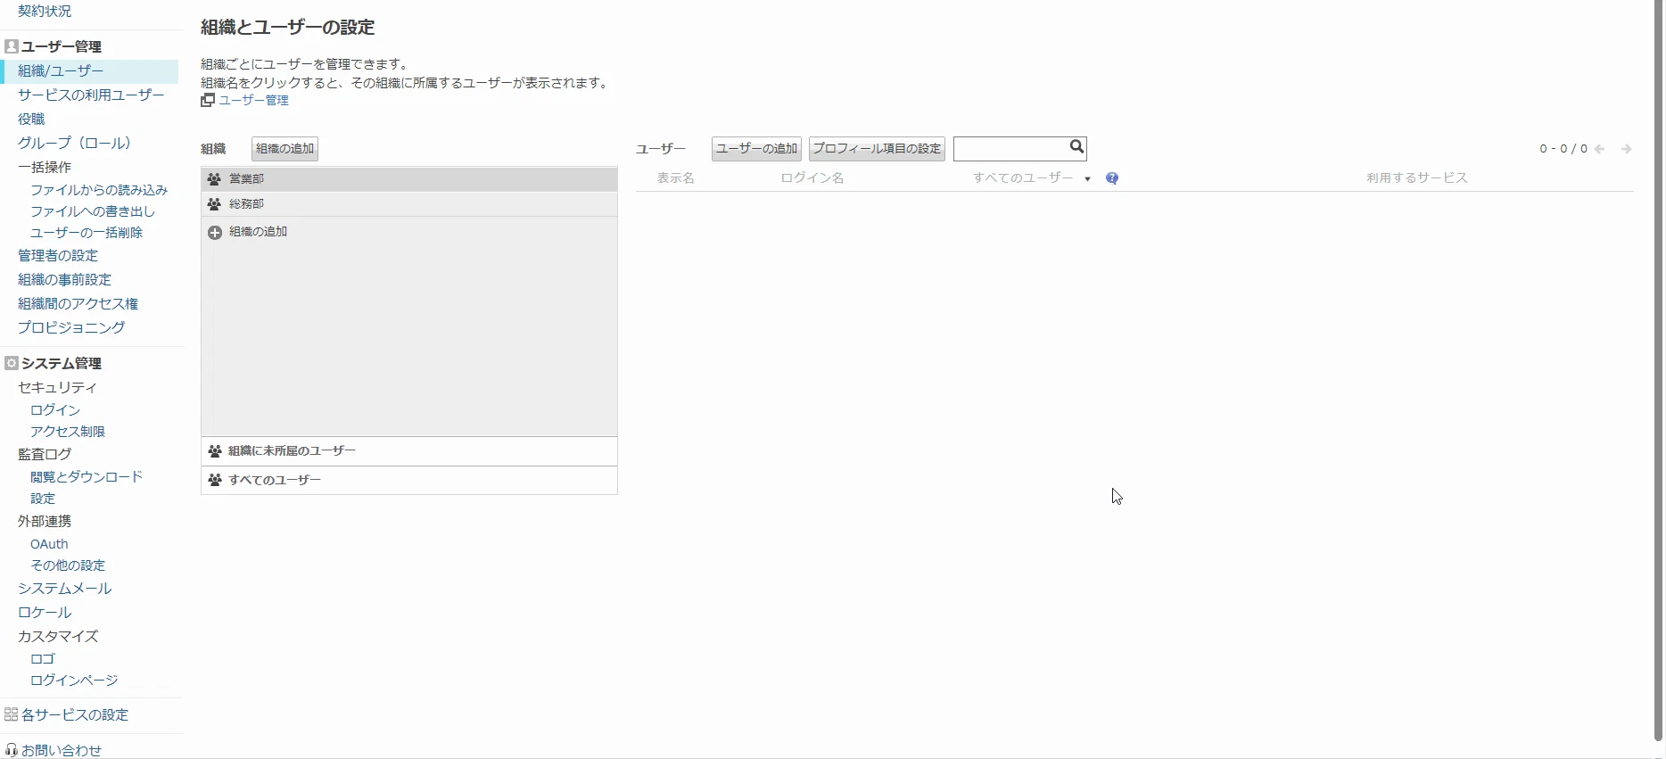Open プロフィール項目の設定 button
Viewport: 1666px width, 759px height.
pyautogui.click(x=877, y=149)
